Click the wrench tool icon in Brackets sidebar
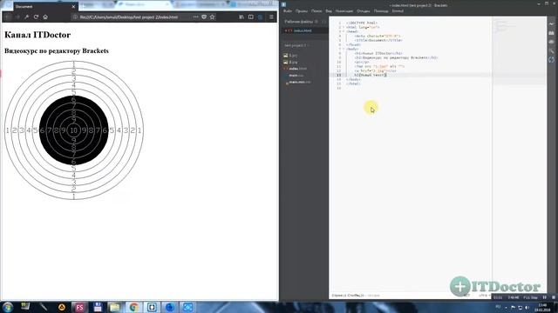 coord(552,50)
